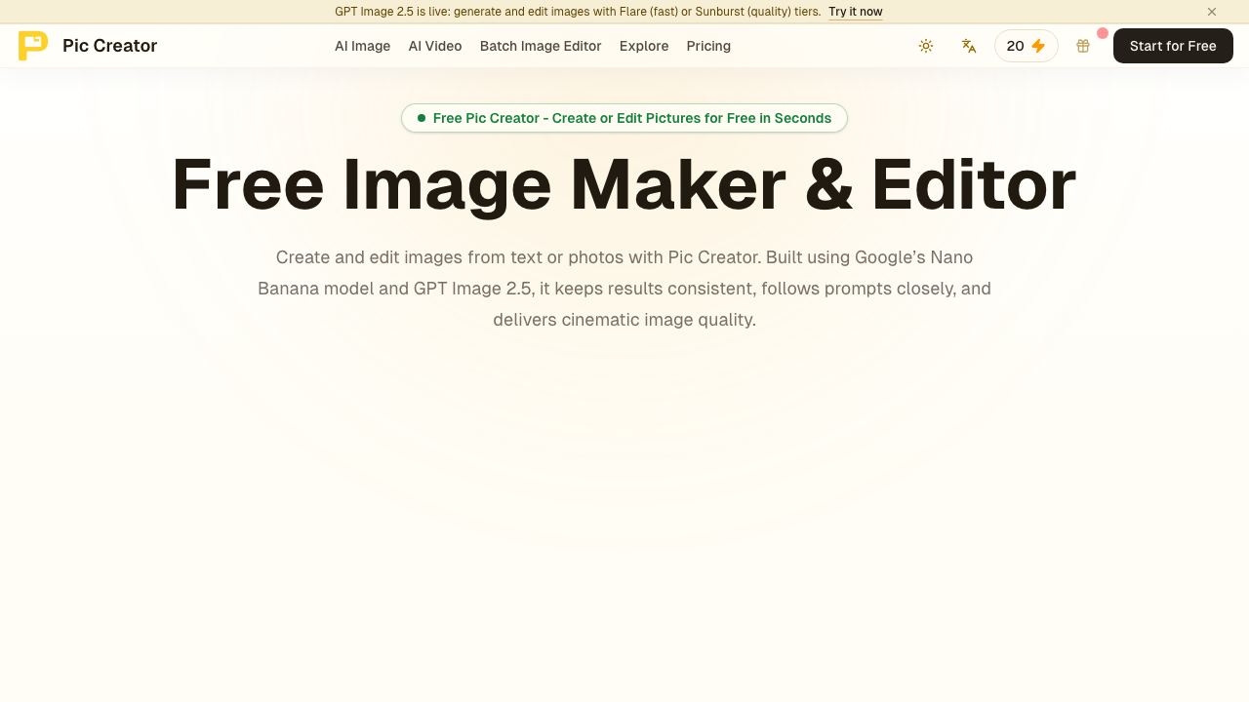Go to Batch Image Editor
This screenshot has width=1249, height=702.
[541, 46]
